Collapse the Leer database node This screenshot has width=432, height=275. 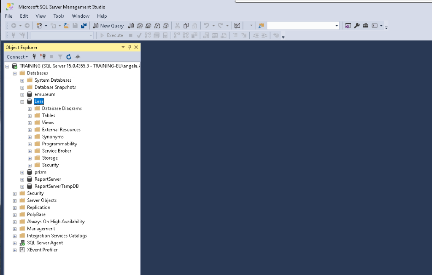coord(22,102)
